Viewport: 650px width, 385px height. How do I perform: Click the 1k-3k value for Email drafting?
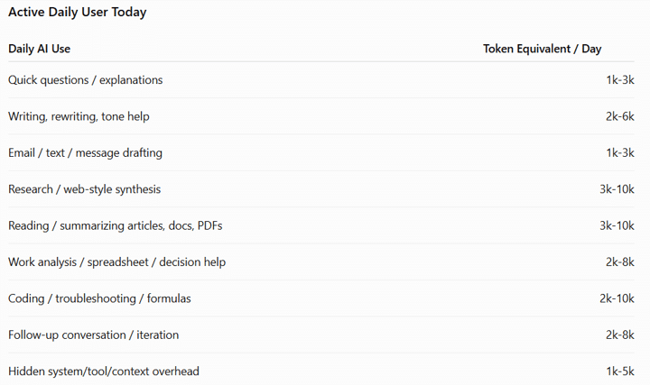click(x=620, y=152)
